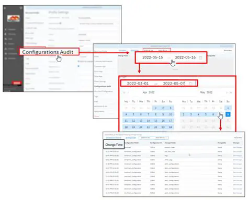Select May 1 in the calendar

click(x=228, y=108)
